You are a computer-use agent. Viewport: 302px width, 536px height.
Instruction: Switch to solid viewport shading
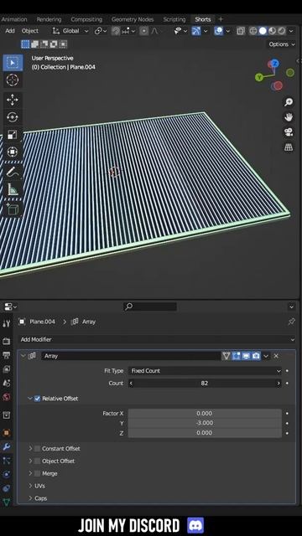tap(263, 31)
